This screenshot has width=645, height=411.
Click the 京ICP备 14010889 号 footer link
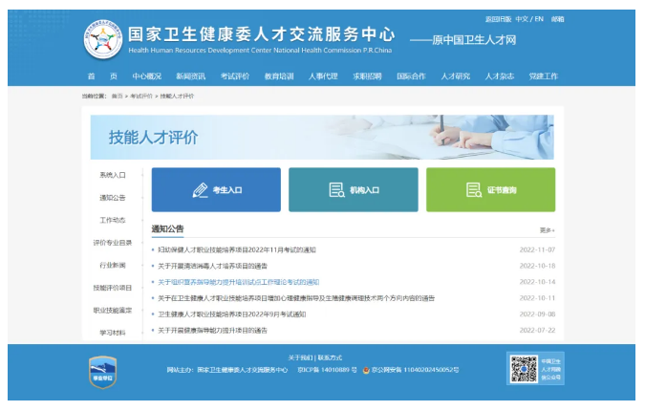[x=328, y=370]
